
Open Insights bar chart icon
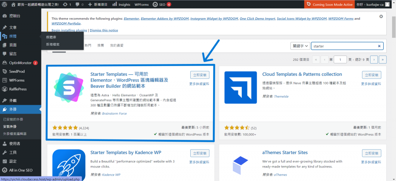click(x=114, y=4)
